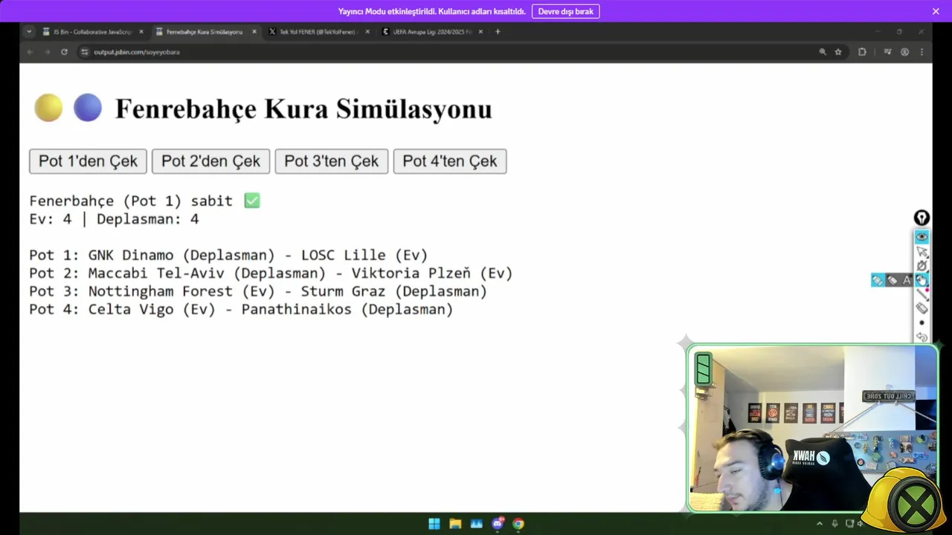The width and height of the screenshot is (952, 535).
Task: Reload the current page
Action: coord(64,52)
